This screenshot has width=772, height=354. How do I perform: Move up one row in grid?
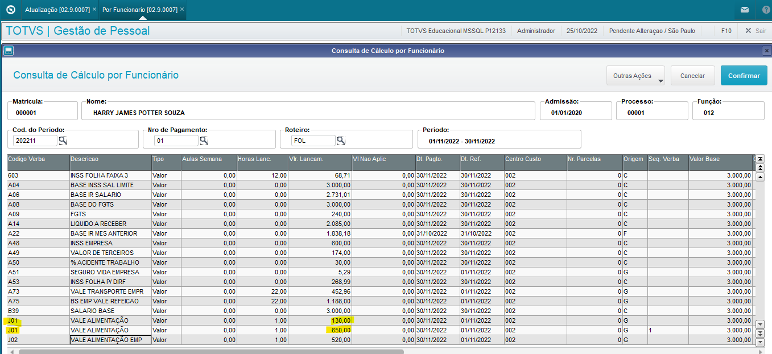[x=760, y=176]
